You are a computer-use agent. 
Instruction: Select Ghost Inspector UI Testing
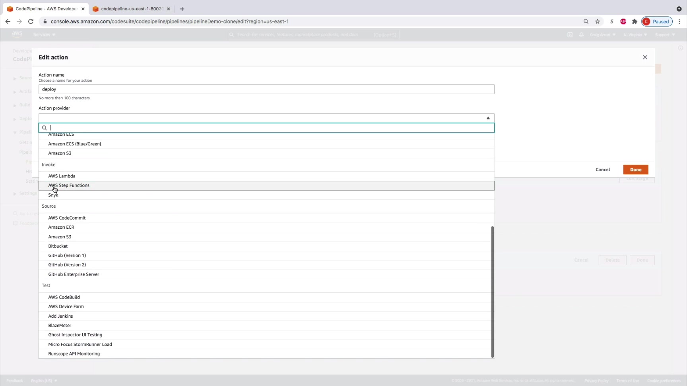click(x=266, y=335)
